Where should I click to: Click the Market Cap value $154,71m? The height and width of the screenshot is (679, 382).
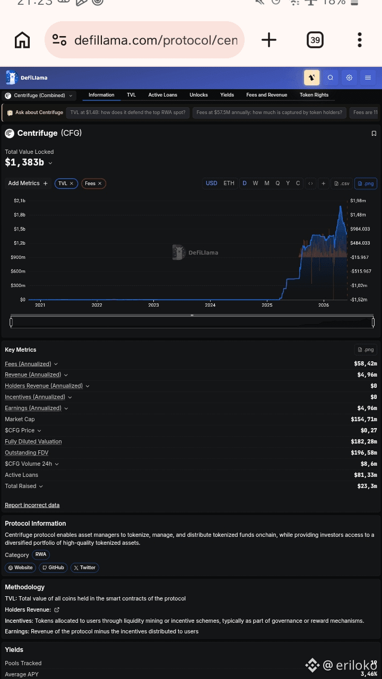[364, 420]
